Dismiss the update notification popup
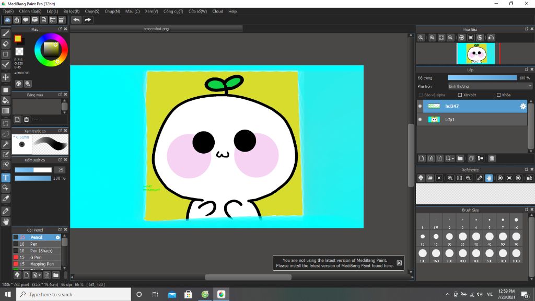Image resolution: width=535 pixels, height=301 pixels. pyautogui.click(x=399, y=263)
